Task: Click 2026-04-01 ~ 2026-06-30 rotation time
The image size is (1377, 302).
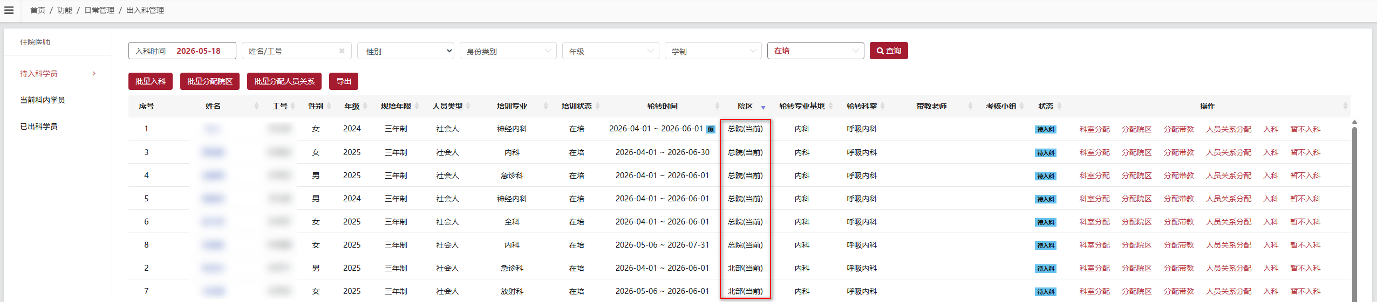Action: (662, 152)
